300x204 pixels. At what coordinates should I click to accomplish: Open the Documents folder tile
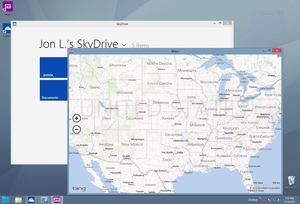click(x=54, y=90)
